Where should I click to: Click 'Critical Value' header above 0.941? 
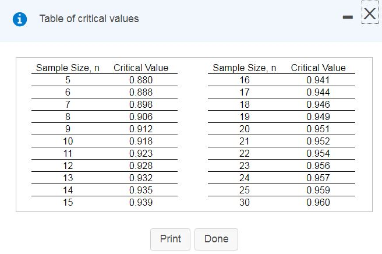pyautogui.click(x=318, y=68)
